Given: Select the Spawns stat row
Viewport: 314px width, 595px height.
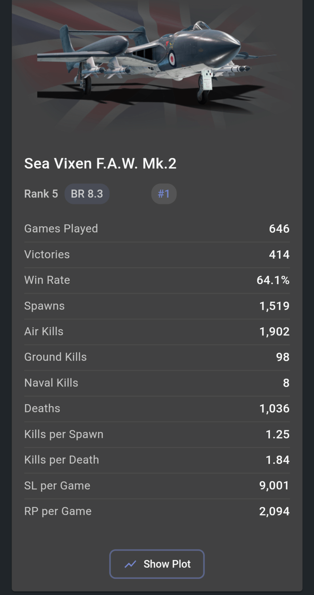Looking at the screenshot, I should 157,306.
